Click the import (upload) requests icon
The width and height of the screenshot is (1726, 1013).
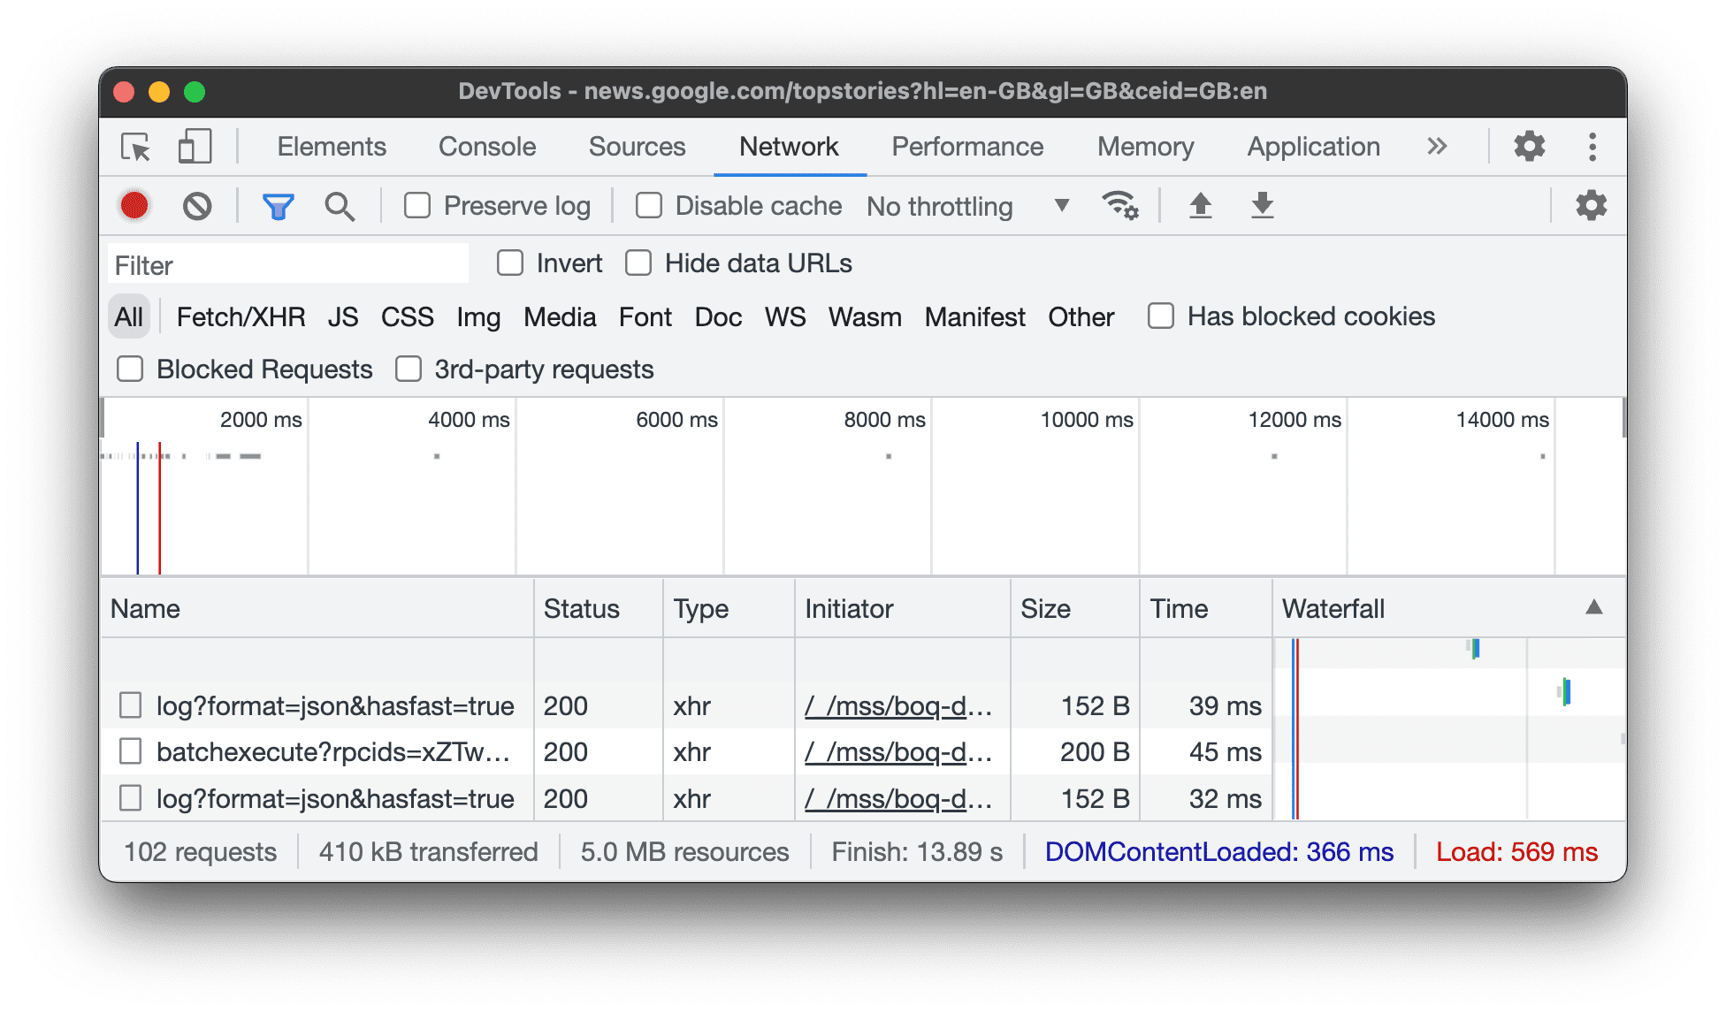tap(1198, 204)
